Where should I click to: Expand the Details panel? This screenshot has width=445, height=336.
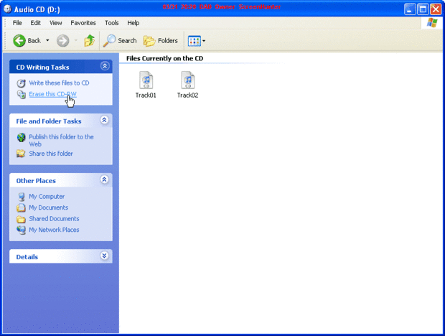(105, 256)
